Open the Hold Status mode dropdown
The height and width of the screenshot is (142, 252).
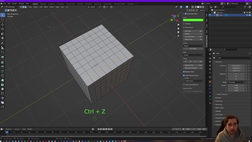194,81
